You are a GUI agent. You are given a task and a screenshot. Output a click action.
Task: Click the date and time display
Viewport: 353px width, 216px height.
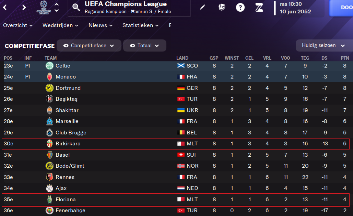pyautogui.click(x=295, y=8)
